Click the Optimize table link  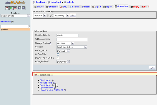tap(46, 88)
